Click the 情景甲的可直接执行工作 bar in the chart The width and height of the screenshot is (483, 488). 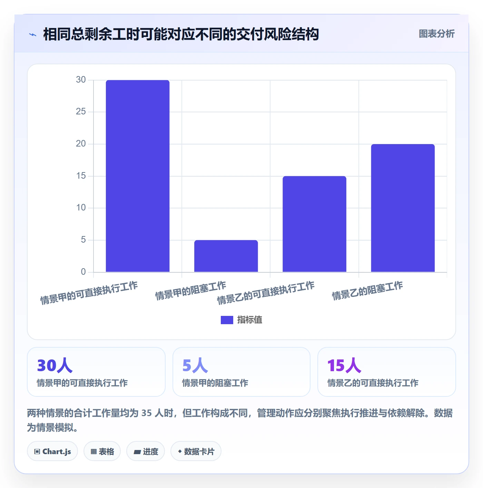click(x=138, y=176)
